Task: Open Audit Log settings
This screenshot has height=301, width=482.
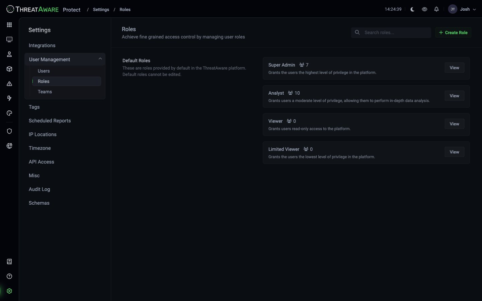Action: [x=39, y=189]
